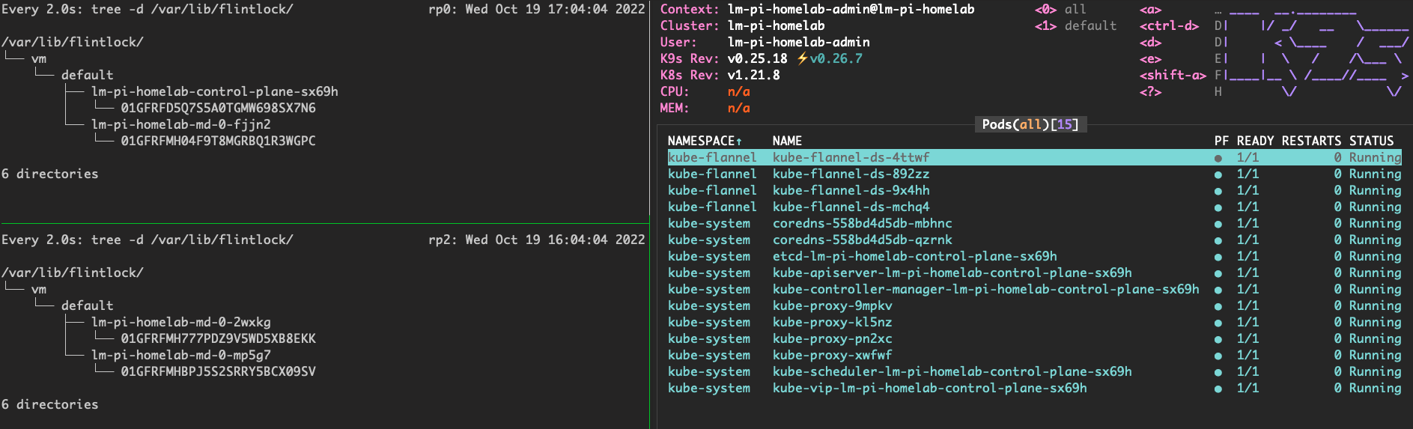This screenshot has height=429, width=1413.
Task: Select the coredns-558bd4d5db-qzrnk pod
Action: [x=1034, y=240]
